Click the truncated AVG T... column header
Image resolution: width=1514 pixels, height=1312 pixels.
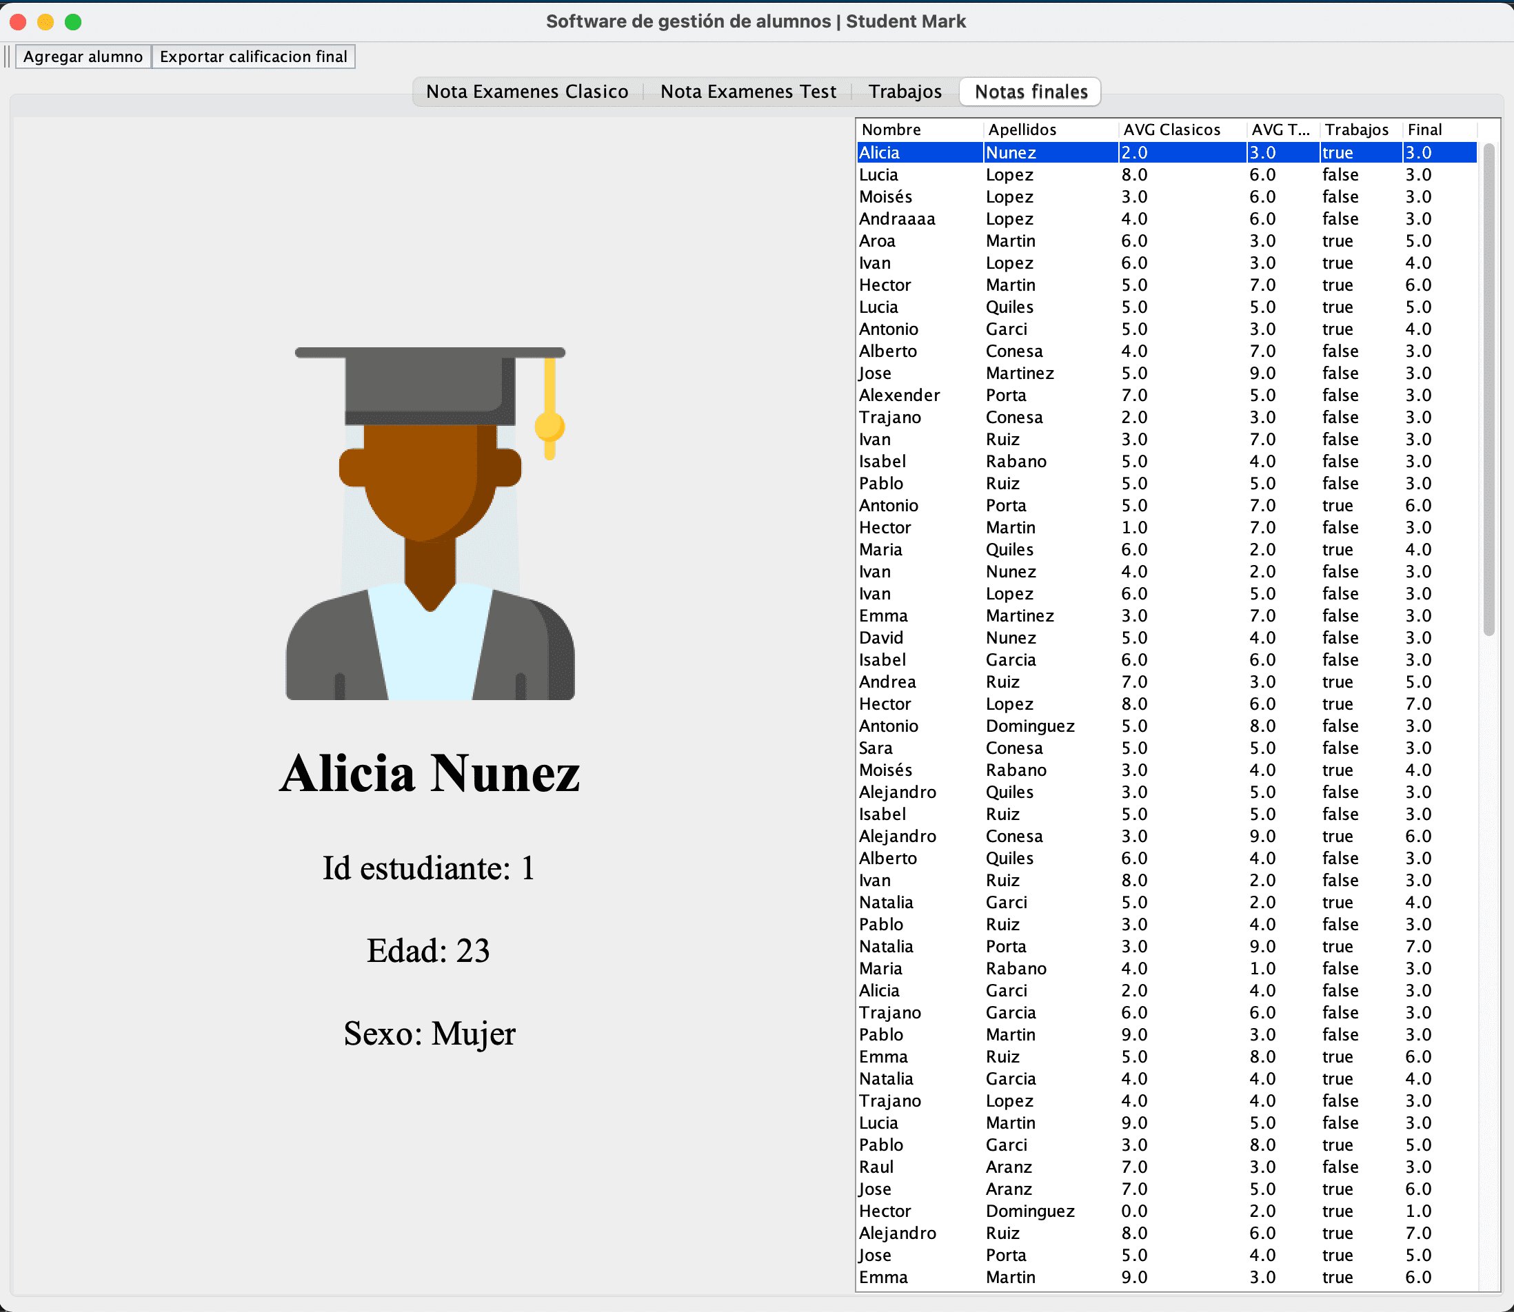[x=1282, y=130]
